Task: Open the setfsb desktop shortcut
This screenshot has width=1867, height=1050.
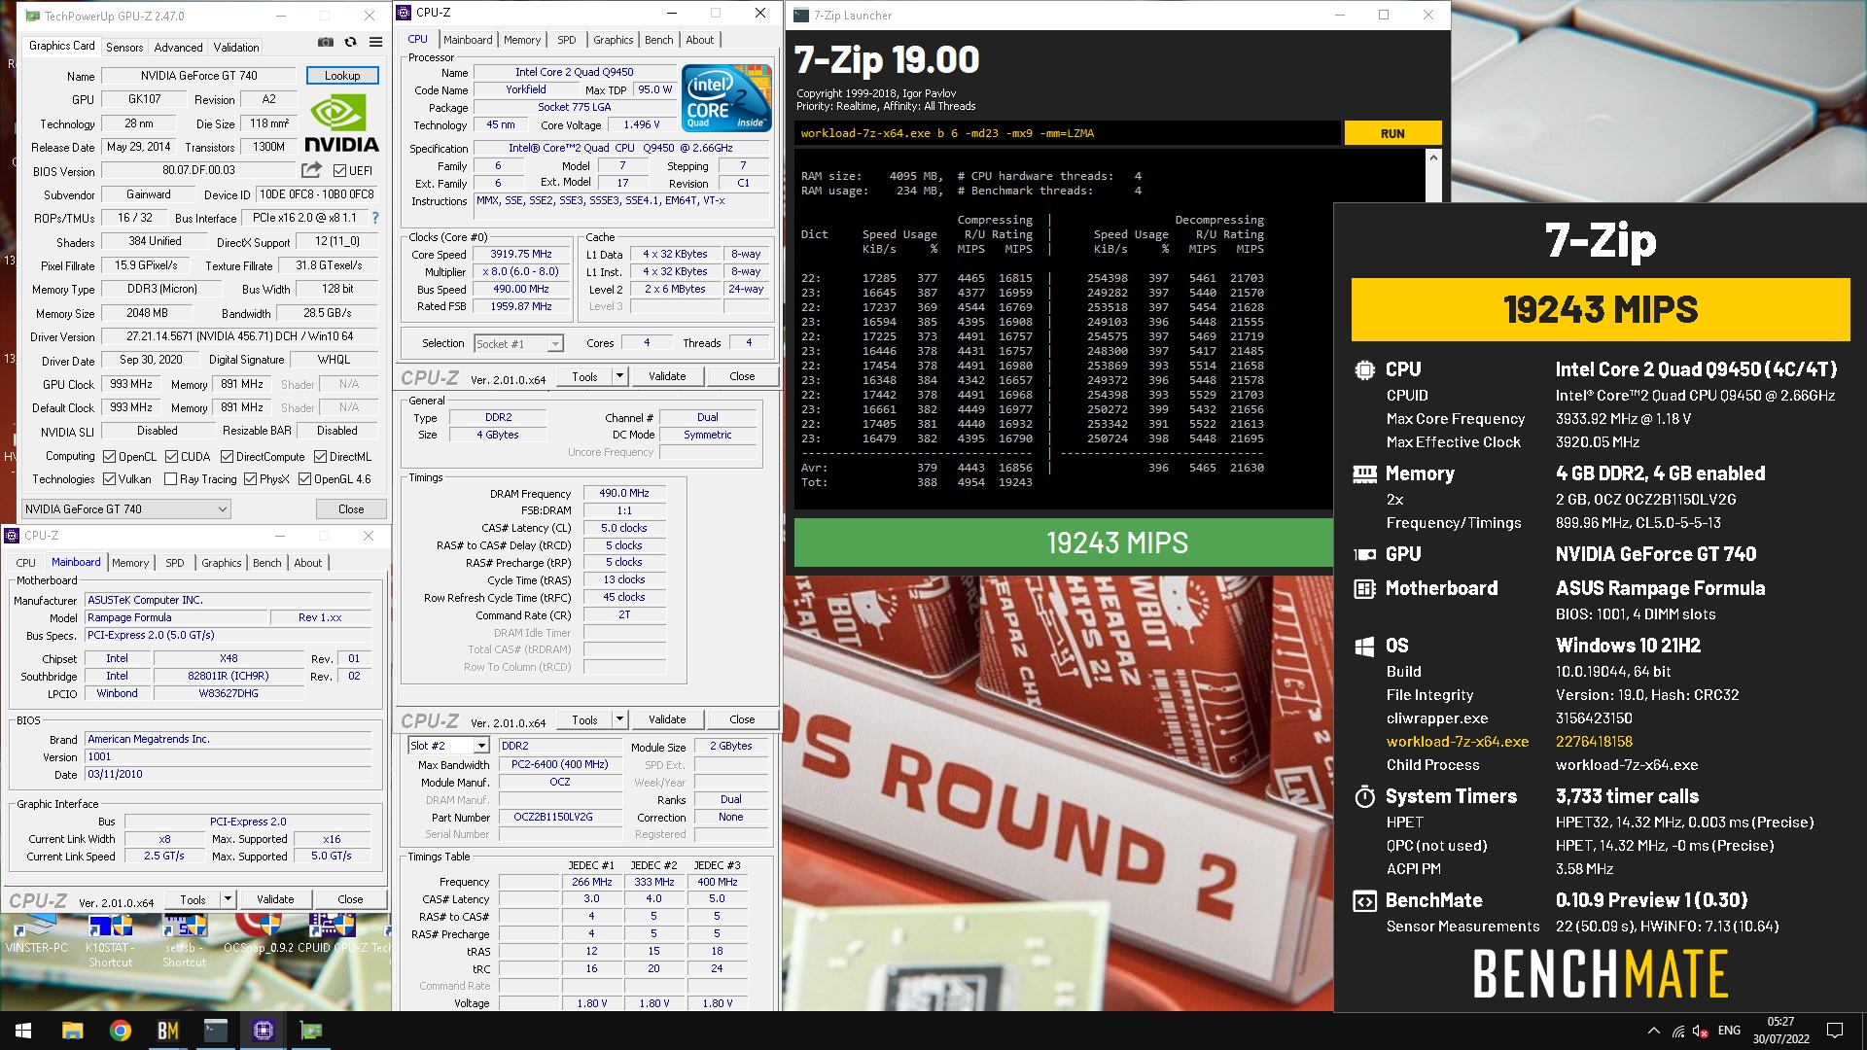Action: [184, 939]
